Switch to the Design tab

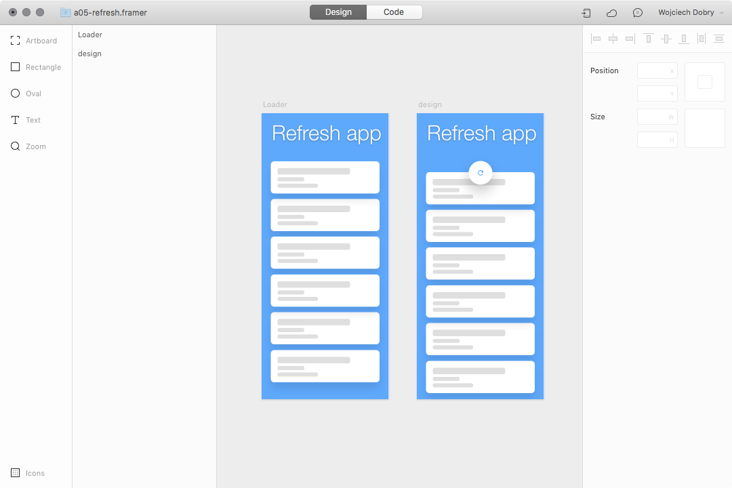[338, 12]
